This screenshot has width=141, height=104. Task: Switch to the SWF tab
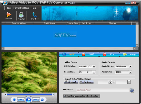click(89, 54)
